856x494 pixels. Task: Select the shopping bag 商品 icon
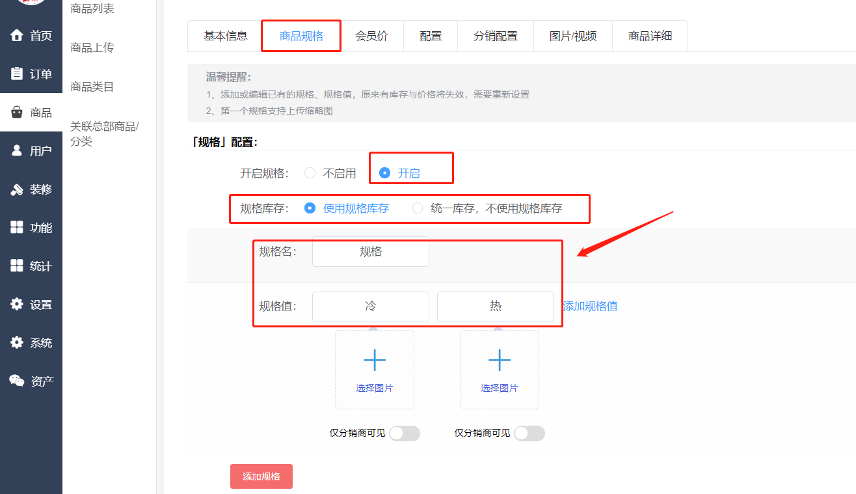click(x=17, y=112)
